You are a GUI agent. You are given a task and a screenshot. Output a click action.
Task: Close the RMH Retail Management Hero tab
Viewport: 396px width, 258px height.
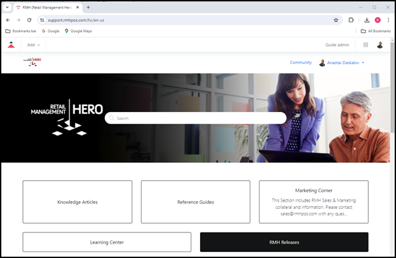tap(77, 7)
